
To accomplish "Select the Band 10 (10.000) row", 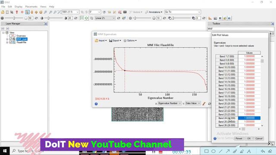I will [x=227, y=67].
